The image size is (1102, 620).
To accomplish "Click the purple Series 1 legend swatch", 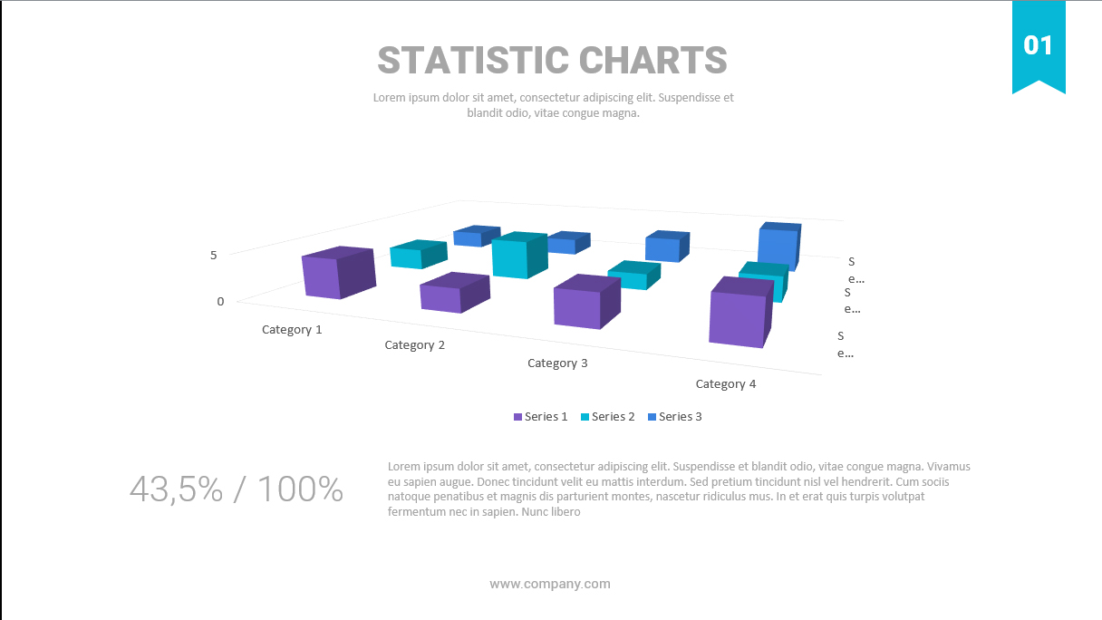I will point(517,417).
